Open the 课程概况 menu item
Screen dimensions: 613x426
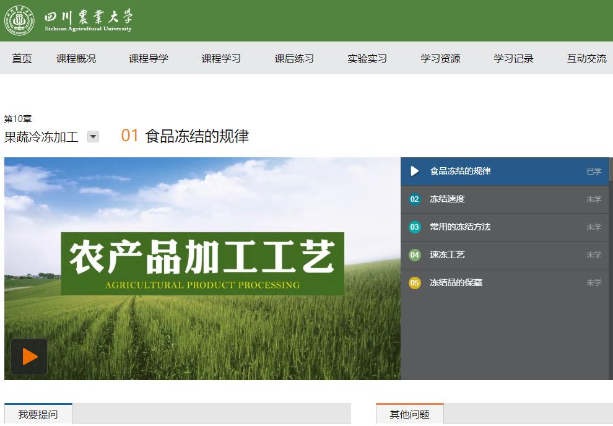point(76,59)
